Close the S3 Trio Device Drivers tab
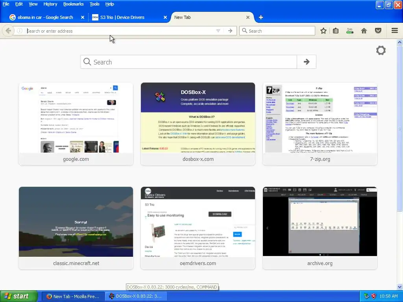403x302 pixels. 165,17
